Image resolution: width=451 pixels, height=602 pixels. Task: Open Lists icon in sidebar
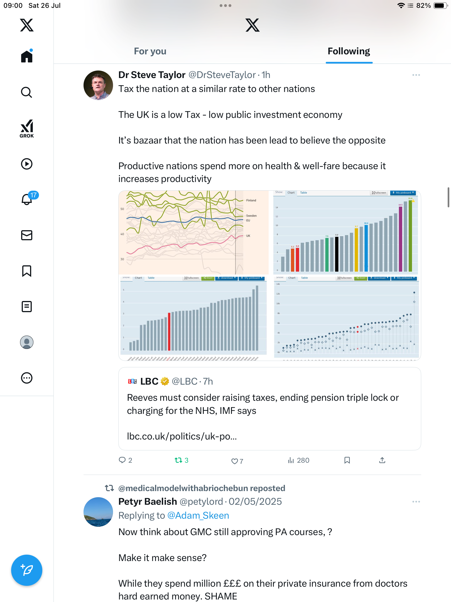(x=27, y=307)
